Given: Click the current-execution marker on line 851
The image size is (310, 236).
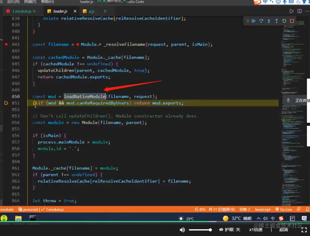Looking at the screenshot, I should [x=6, y=103].
